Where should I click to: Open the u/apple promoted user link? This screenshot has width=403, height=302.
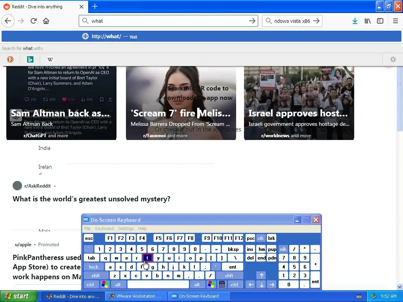point(23,245)
